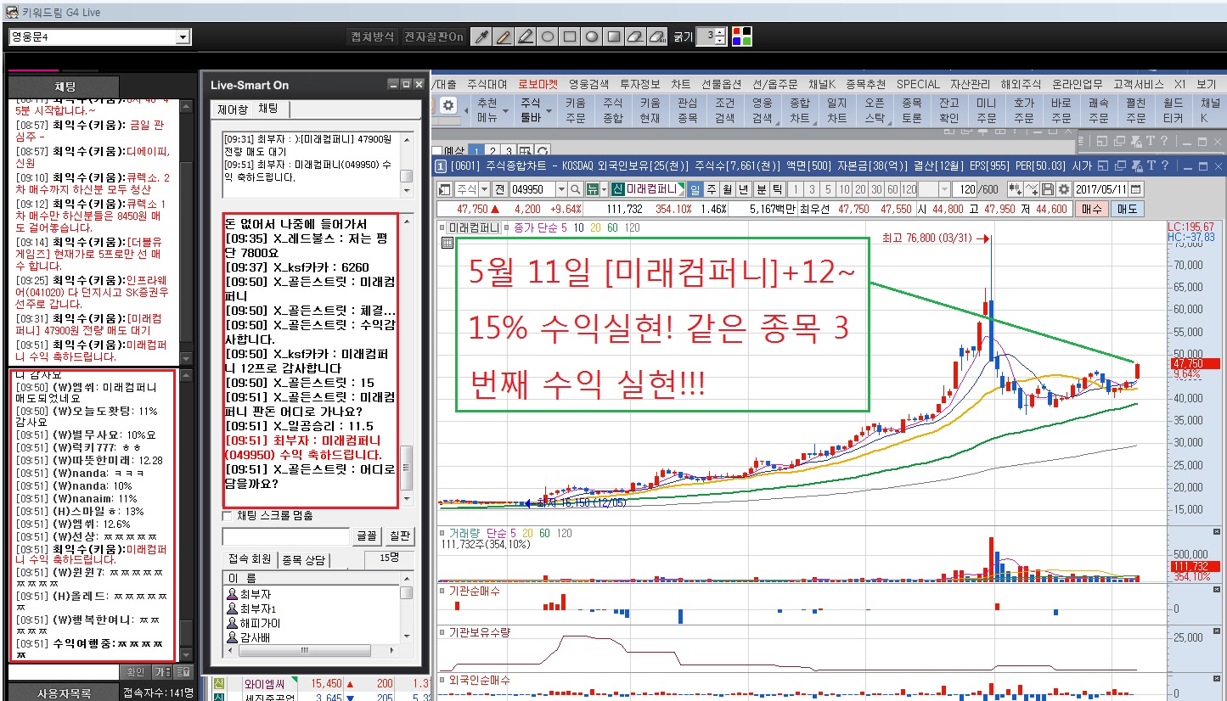Click the erase-all eraser icon
Image resolution: width=1227 pixels, height=701 pixels.
[657, 36]
